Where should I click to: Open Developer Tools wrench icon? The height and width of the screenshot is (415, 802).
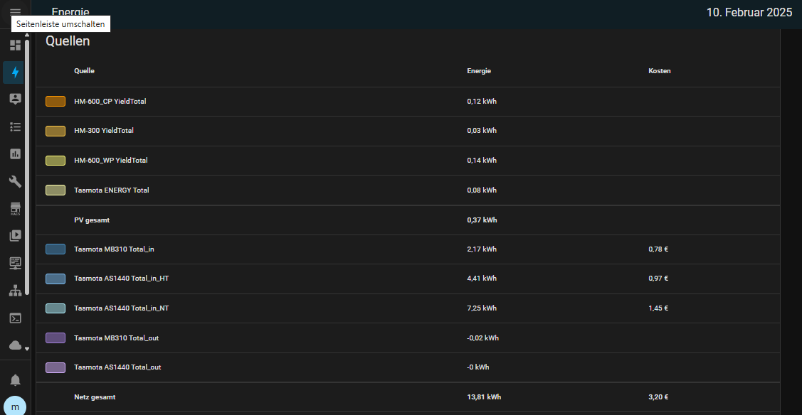(x=15, y=181)
